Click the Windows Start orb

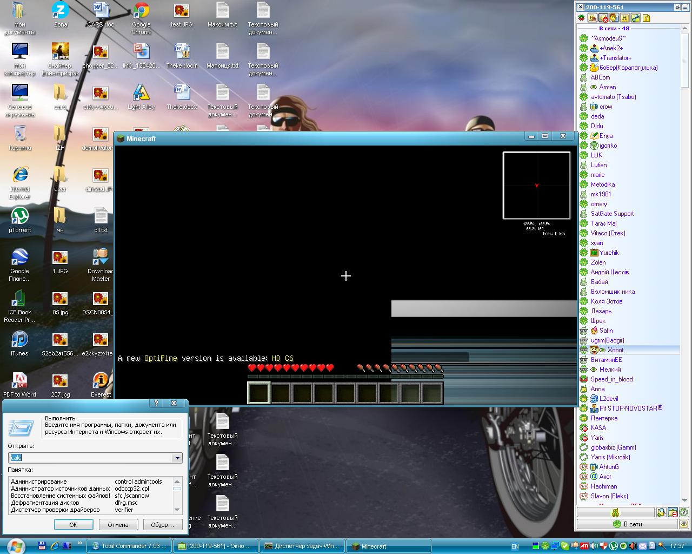pyautogui.click(x=15, y=545)
